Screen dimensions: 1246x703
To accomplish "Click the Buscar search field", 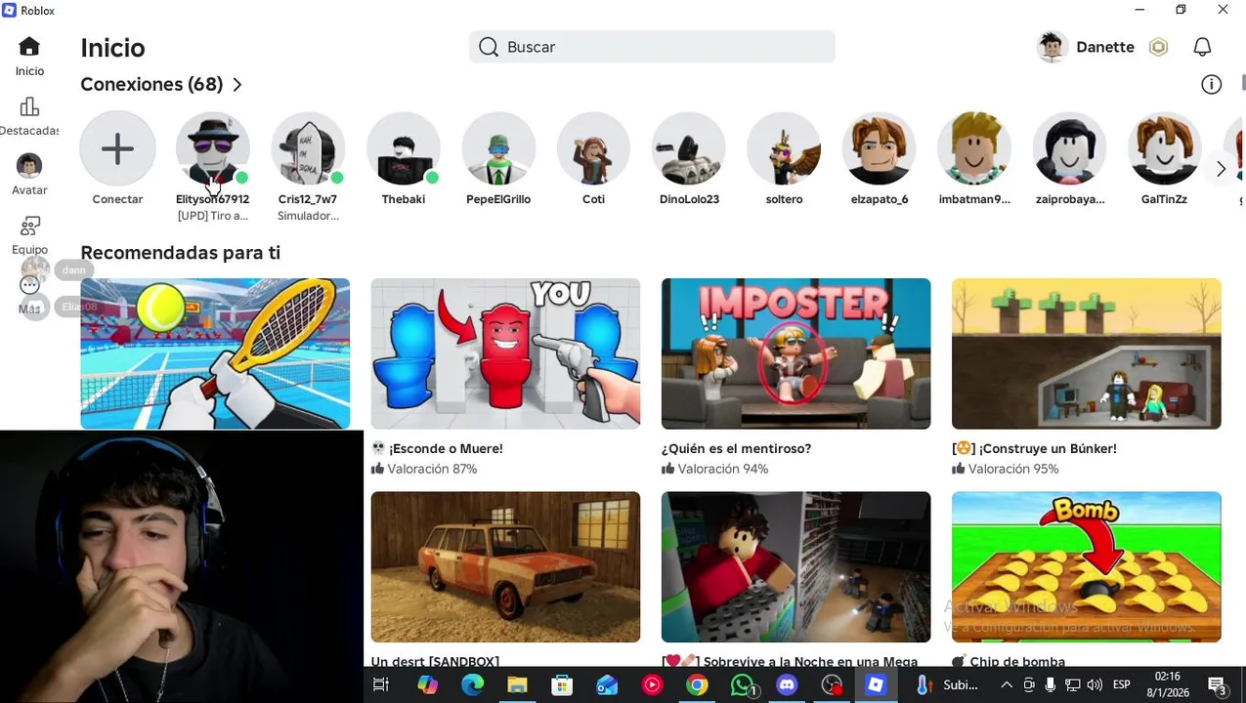I will point(652,47).
